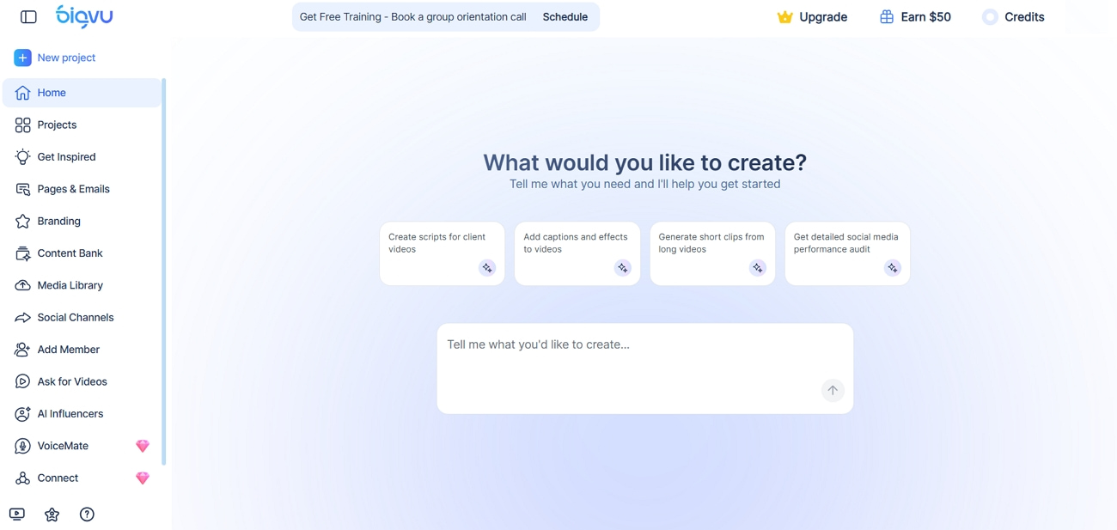Click the star badge icon at sidebar bottom
The height and width of the screenshot is (530, 1117).
52,515
